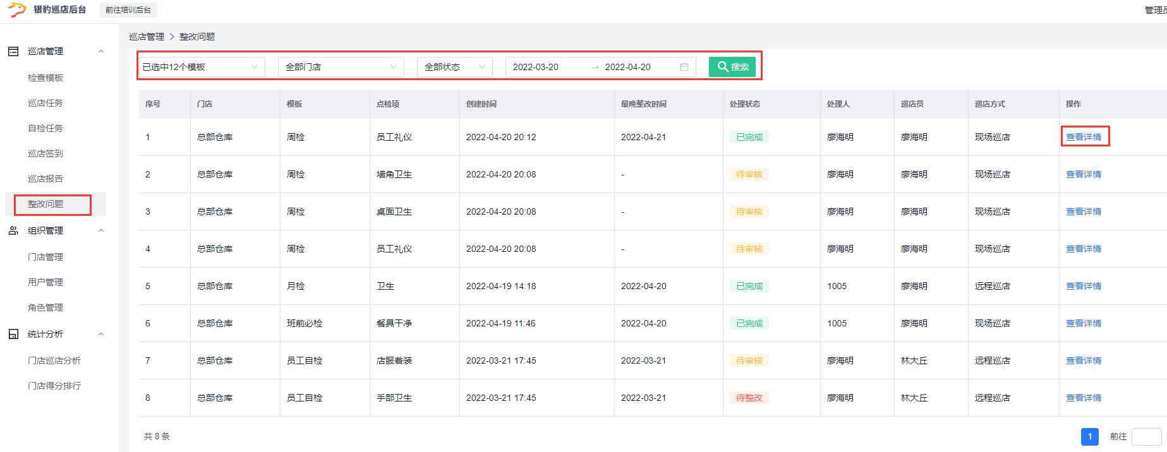Click the calendar icon in date range
This screenshot has height=452, width=1167.
tap(684, 67)
